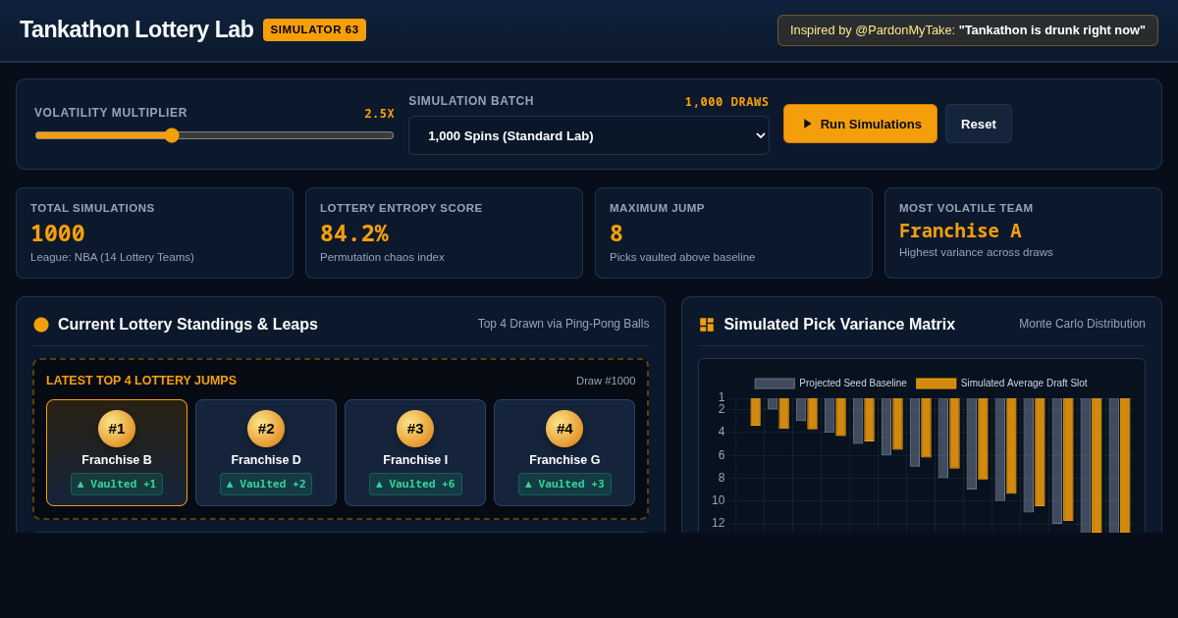
Task: Click the SIMULATOR 63 badge
Action: pyautogui.click(x=314, y=29)
